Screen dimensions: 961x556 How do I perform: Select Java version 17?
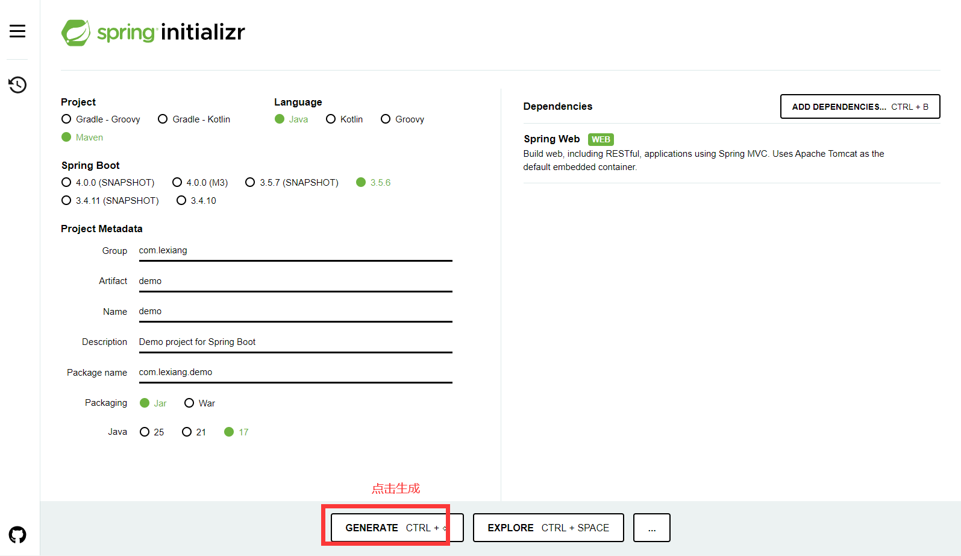click(236, 432)
